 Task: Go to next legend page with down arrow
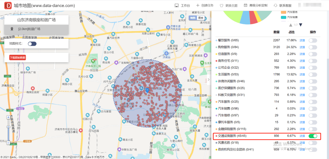[301, 25]
